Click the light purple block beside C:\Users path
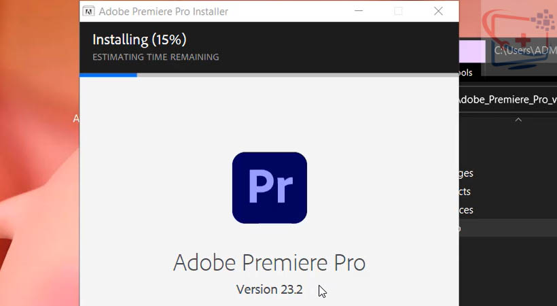Image resolution: width=557 pixels, height=306 pixels. (472, 51)
